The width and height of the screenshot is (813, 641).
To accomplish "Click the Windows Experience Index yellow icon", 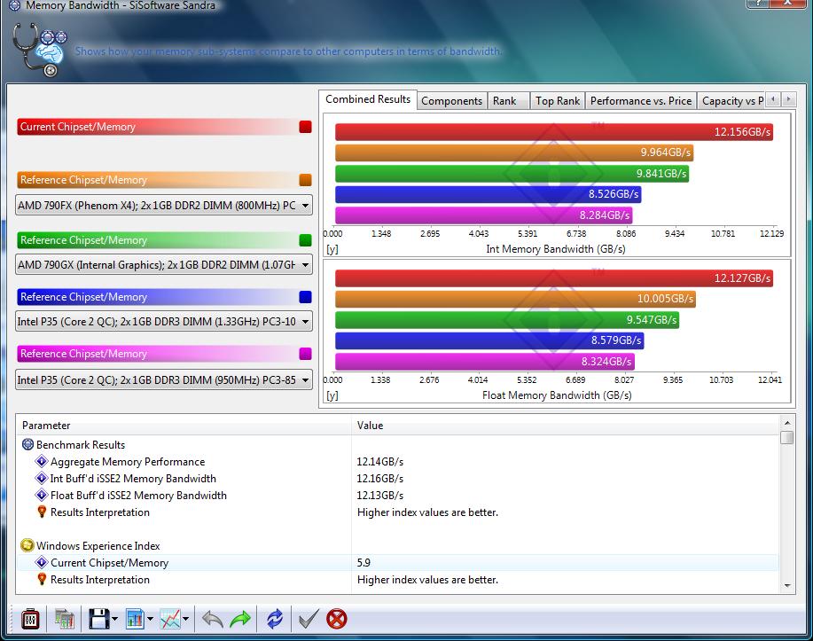I will (27, 545).
